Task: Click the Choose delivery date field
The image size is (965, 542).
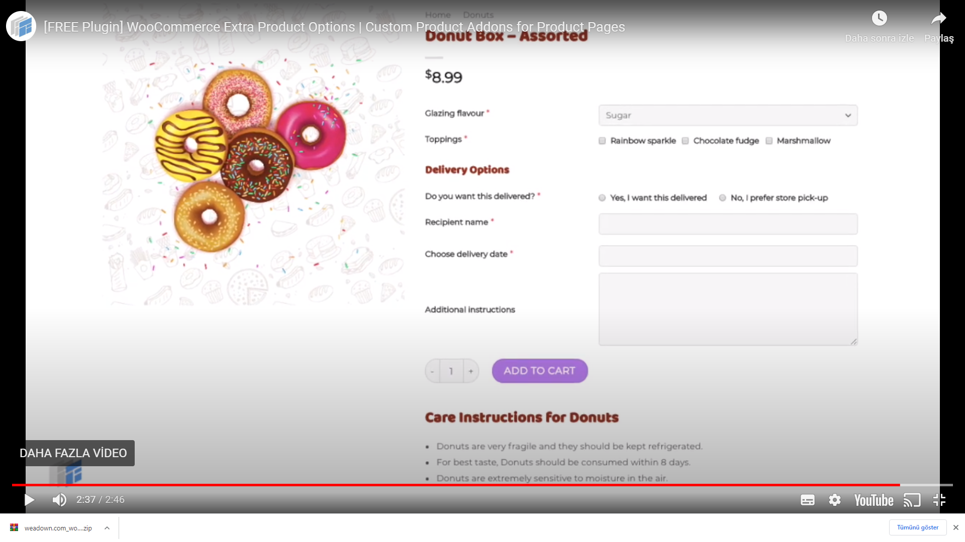Action: click(728, 256)
